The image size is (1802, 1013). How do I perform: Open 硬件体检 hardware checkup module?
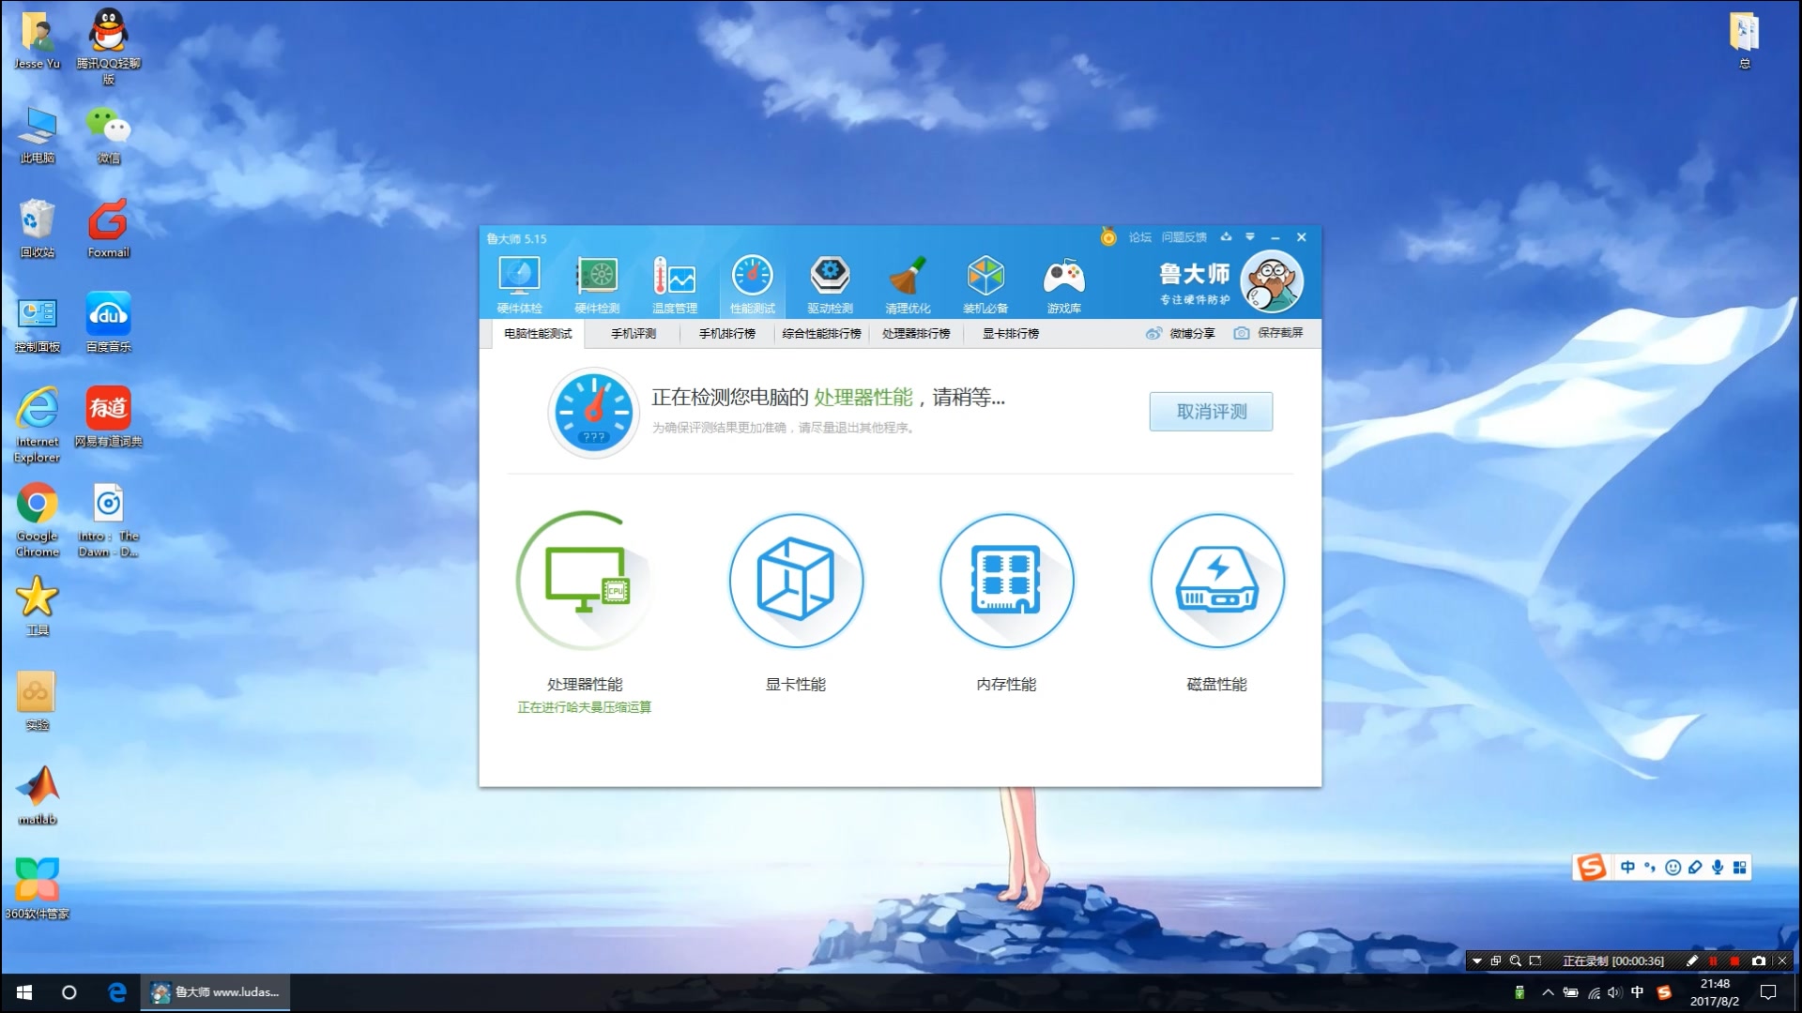519,284
